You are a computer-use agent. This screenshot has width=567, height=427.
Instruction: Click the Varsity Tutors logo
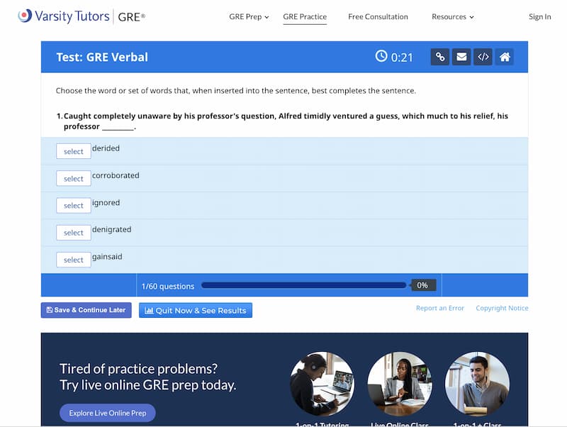64,16
